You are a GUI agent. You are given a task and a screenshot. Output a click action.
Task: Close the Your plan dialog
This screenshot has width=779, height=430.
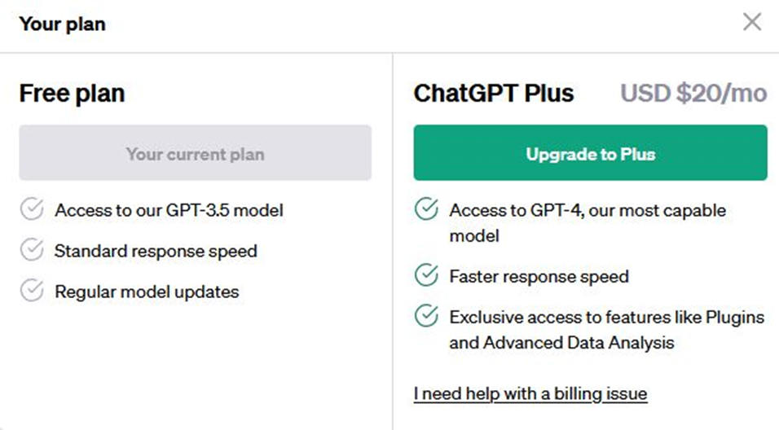coord(751,22)
